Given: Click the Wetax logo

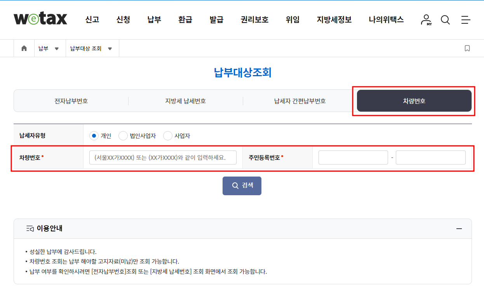Looking at the screenshot, I should pyautogui.click(x=40, y=18).
